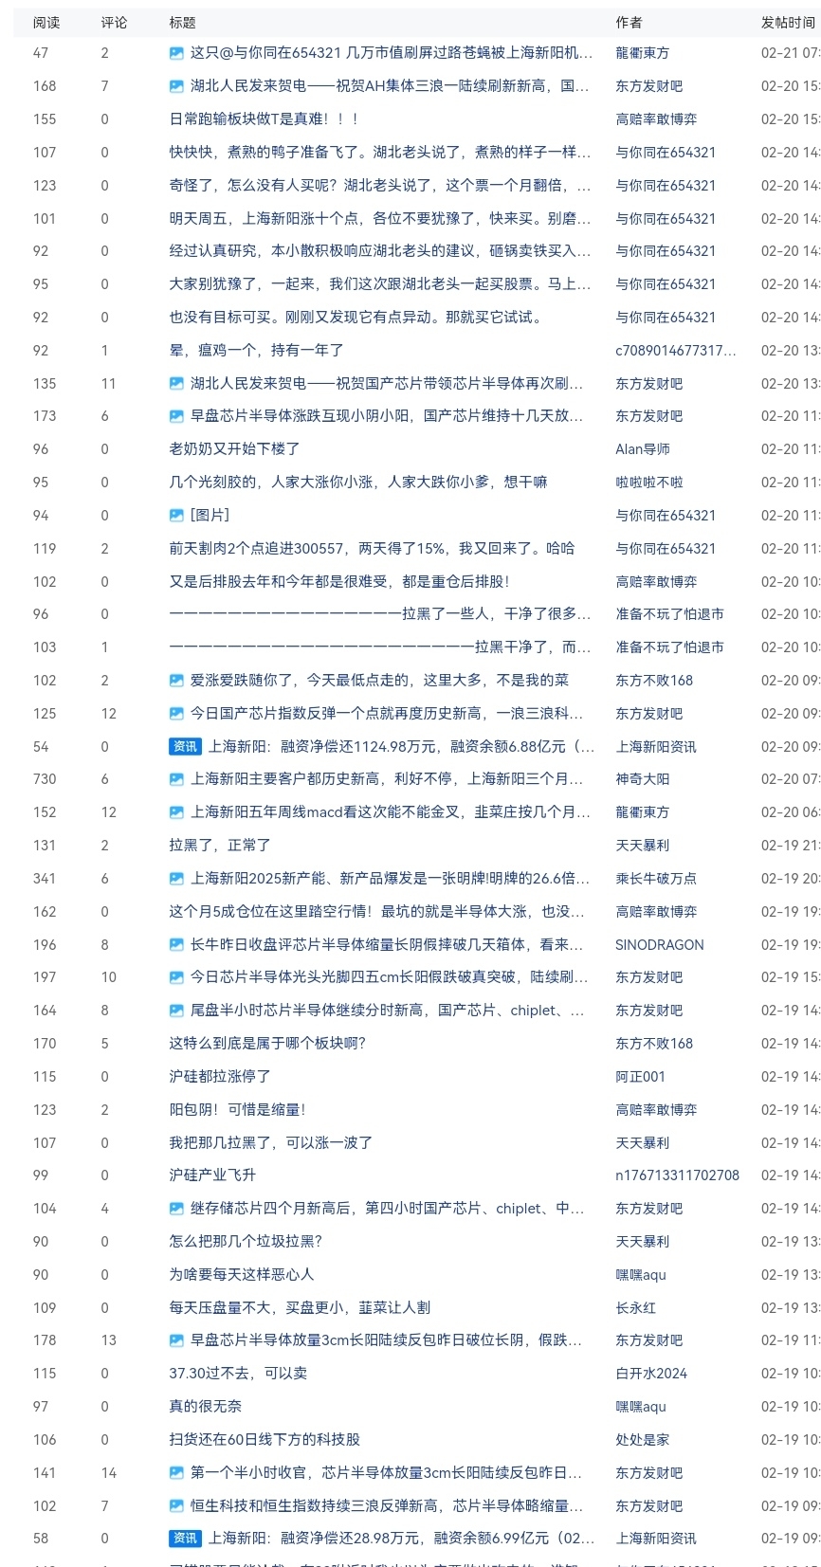Click the 作者 column header
The height and width of the screenshot is (1567, 821).
click(629, 23)
